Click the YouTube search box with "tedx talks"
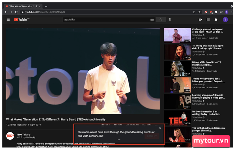This screenshot has width=233, height=151. click(106, 20)
